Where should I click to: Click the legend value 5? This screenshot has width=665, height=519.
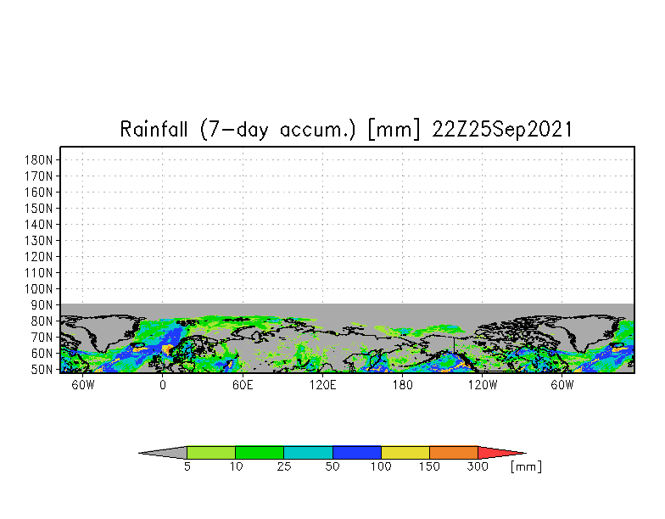(x=187, y=466)
